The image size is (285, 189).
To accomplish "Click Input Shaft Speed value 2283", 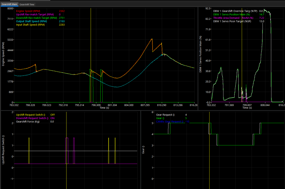I will [x=62, y=25].
